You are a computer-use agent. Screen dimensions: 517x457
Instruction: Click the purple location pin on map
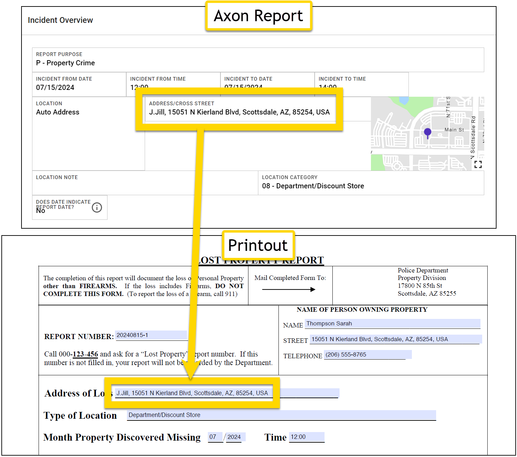click(x=427, y=132)
